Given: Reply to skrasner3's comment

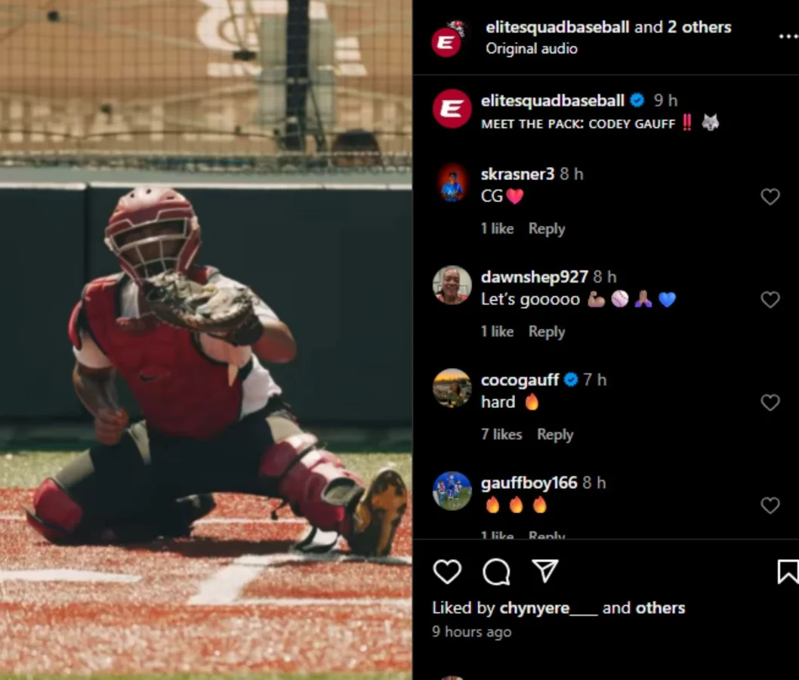Looking at the screenshot, I should click(x=547, y=229).
